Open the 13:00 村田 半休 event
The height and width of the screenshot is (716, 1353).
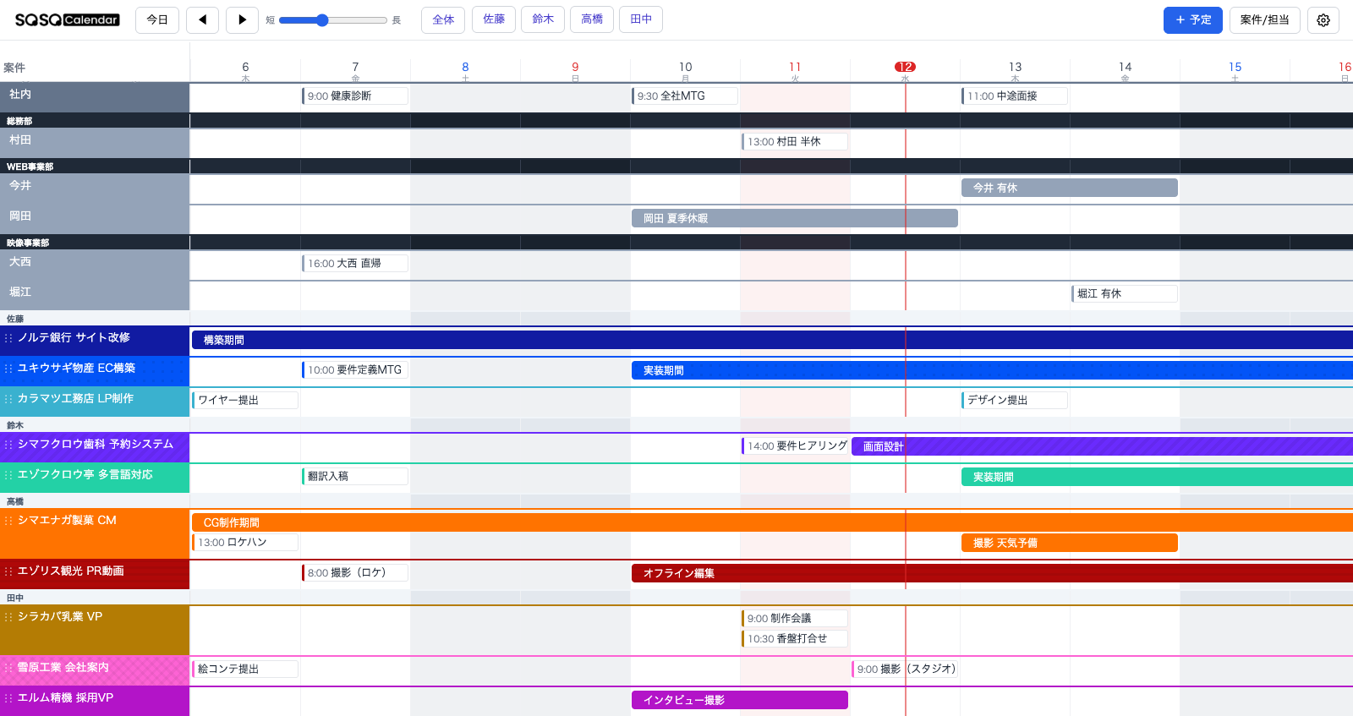pyautogui.click(x=795, y=141)
